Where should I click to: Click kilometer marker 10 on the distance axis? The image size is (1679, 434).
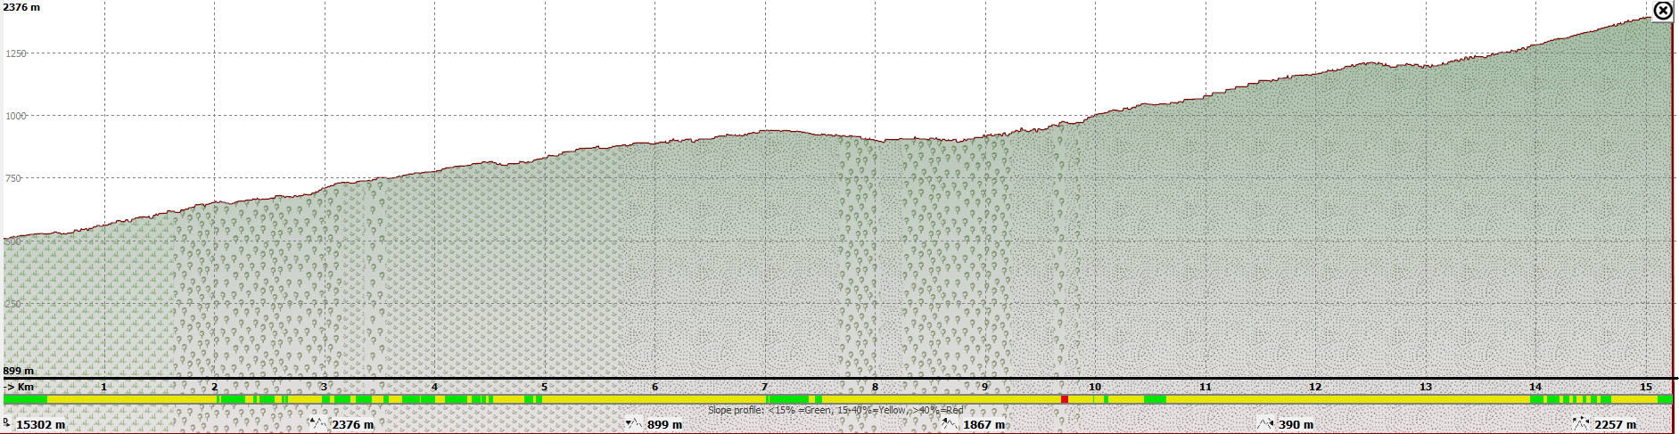pos(1095,387)
